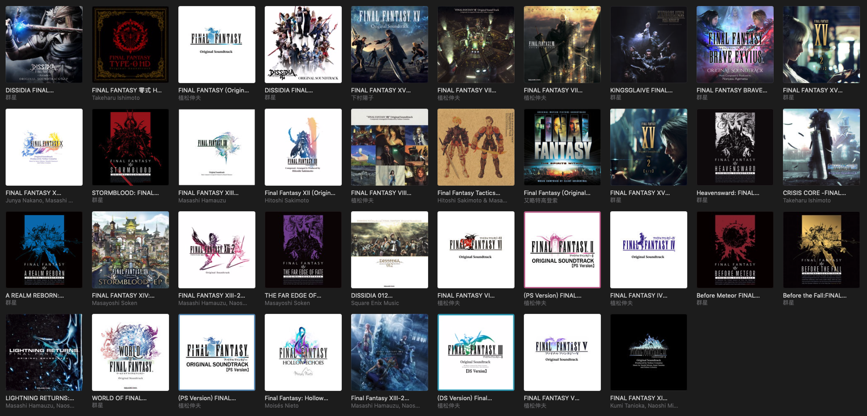Select THE FAR EDGE OF FATE cover
Image resolution: width=867 pixels, height=416 pixels.
coord(303,250)
